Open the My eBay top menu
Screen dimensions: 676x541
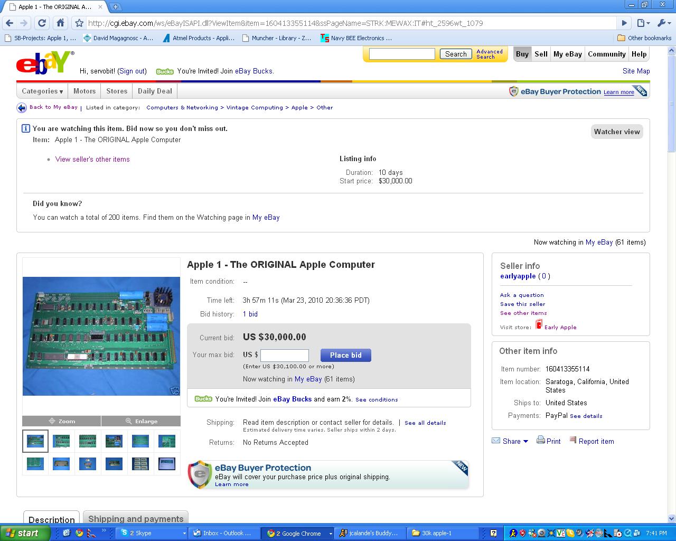click(x=567, y=54)
